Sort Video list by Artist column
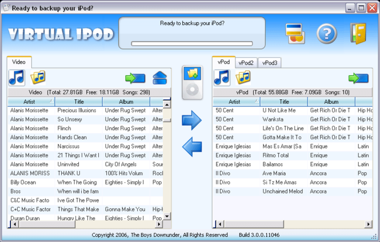 point(31,102)
